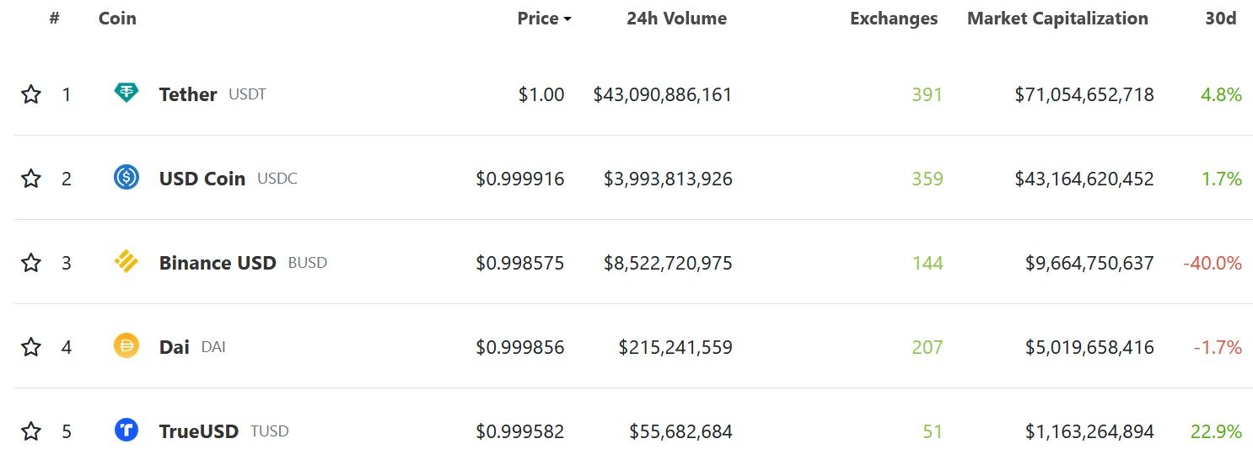1253x460 pixels.
Task: Star the Dai row
Action: [x=31, y=346]
